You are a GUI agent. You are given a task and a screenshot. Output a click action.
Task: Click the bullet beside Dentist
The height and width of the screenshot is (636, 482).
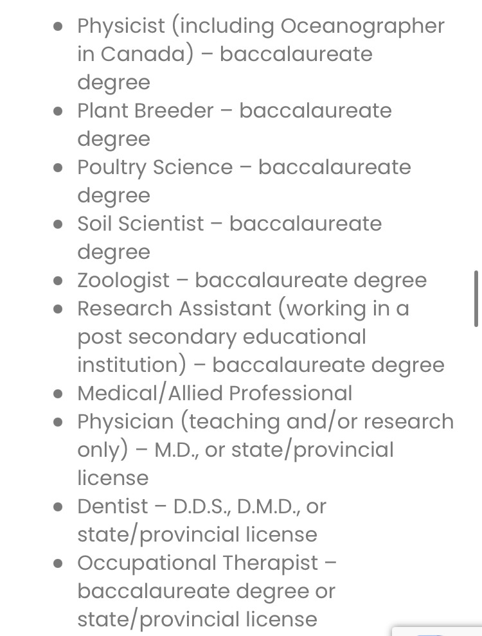point(58,507)
